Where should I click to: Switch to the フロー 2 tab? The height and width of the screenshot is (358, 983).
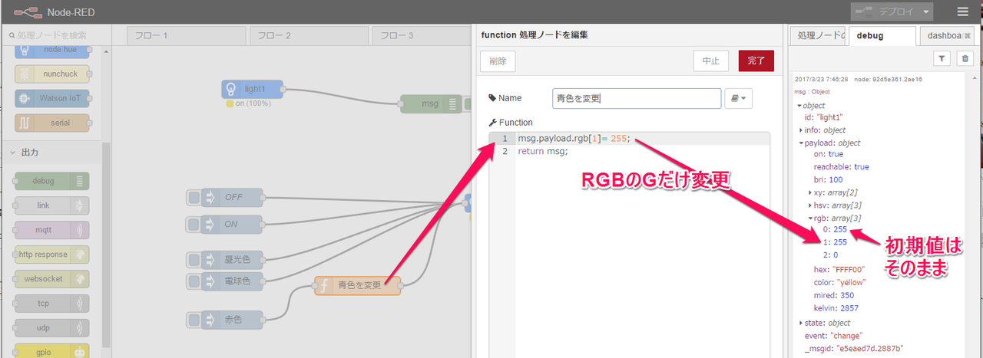tap(305, 36)
